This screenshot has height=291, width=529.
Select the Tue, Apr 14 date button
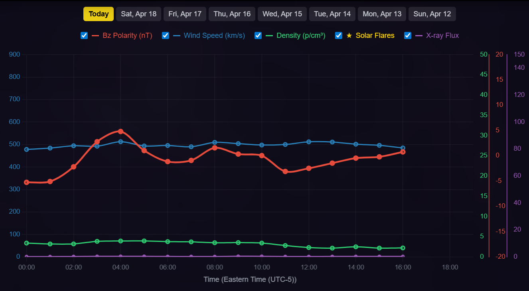pos(332,14)
